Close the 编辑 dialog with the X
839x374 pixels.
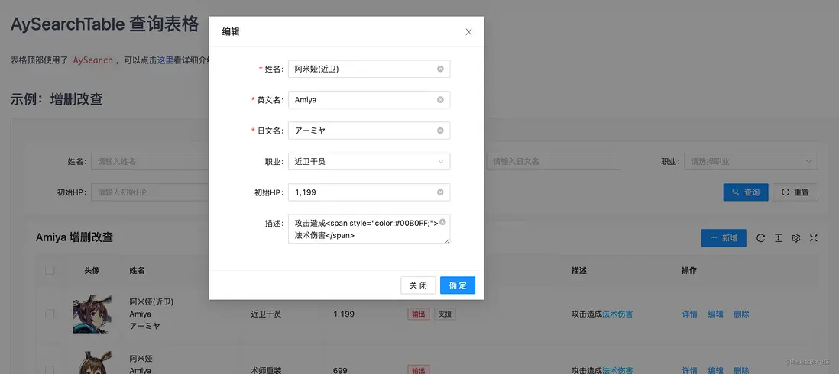(468, 32)
